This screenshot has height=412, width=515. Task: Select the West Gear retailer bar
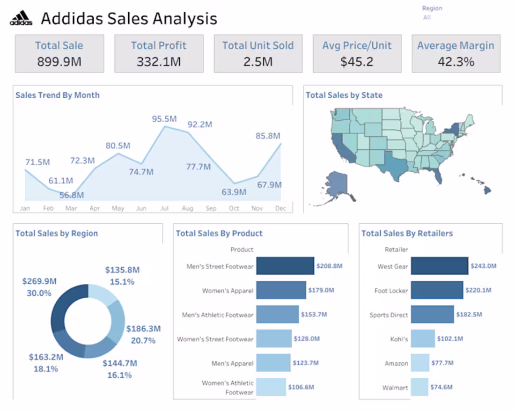[439, 265]
